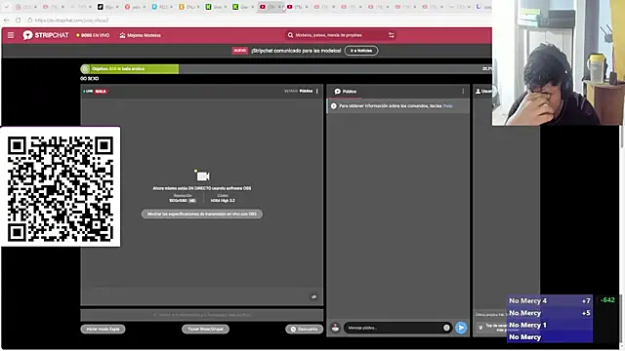Open the EN VIVO live models link
Screen dimensions: 625x351
pyautogui.click(x=93, y=35)
